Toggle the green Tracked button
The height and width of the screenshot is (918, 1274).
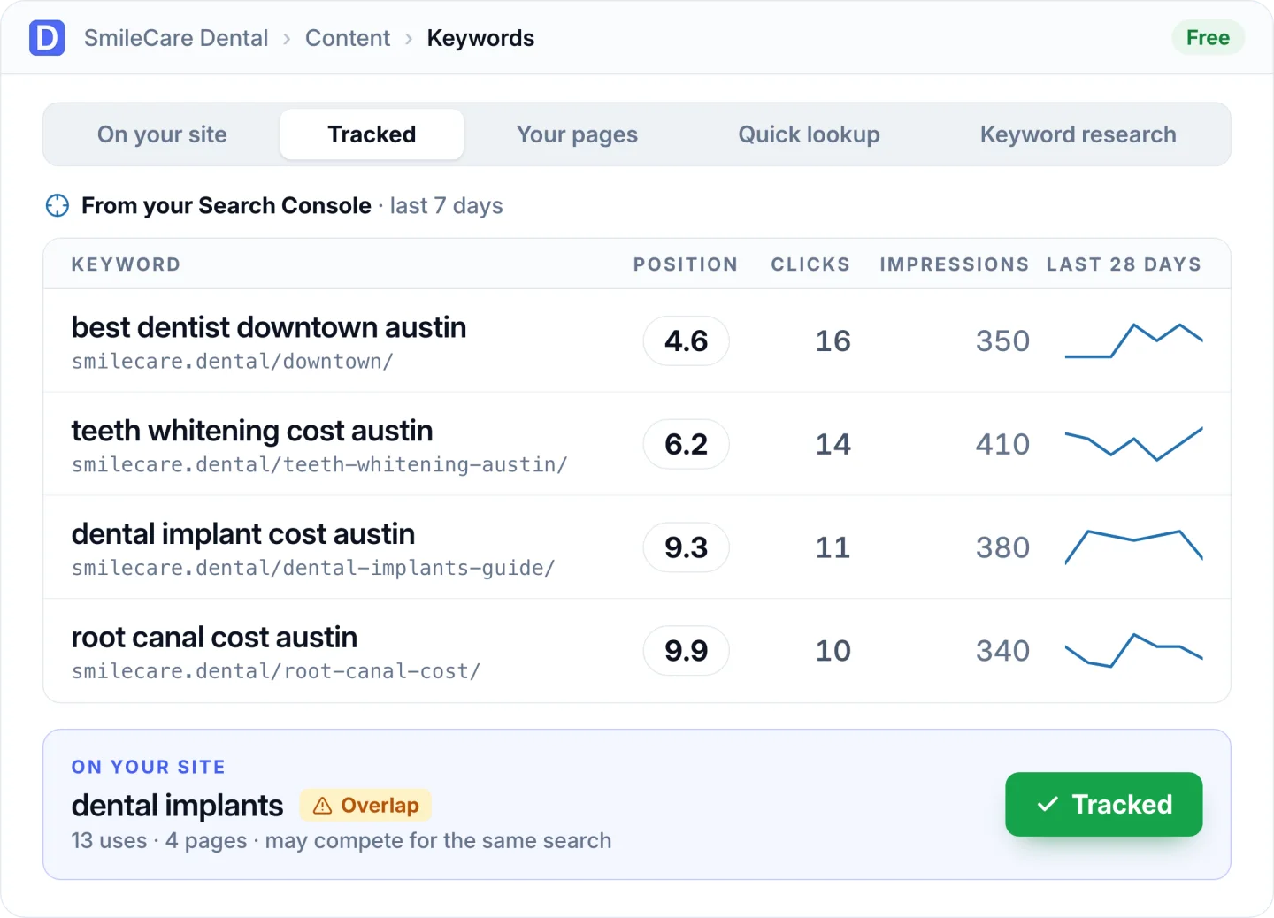(1103, 804)
